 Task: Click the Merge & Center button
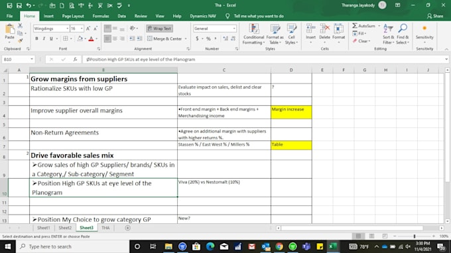(x=164, y=38)
